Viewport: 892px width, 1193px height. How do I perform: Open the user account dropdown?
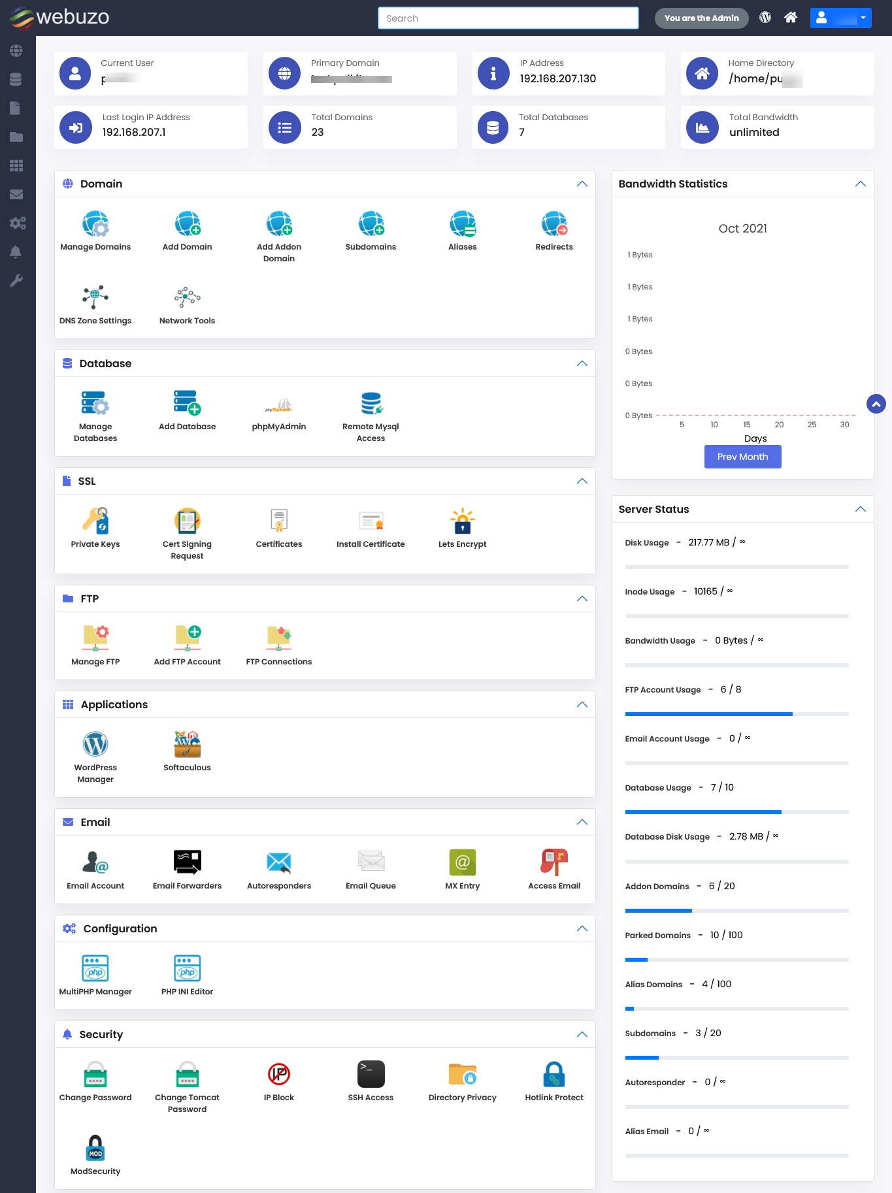(x=840, y=18)
